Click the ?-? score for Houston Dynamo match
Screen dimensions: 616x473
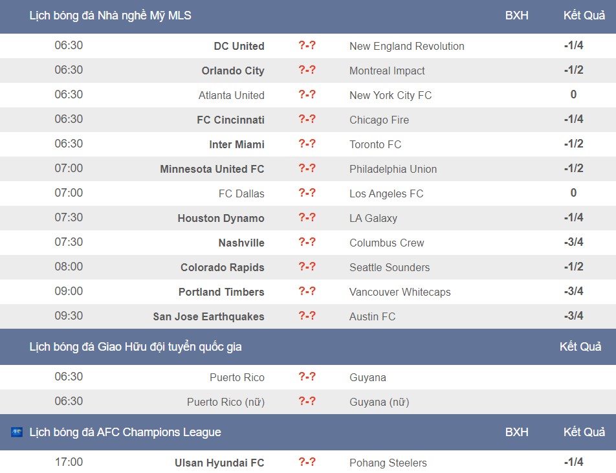(307, 217)
